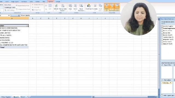Open the Name Box dropdown arrow

tap(9, 16)
